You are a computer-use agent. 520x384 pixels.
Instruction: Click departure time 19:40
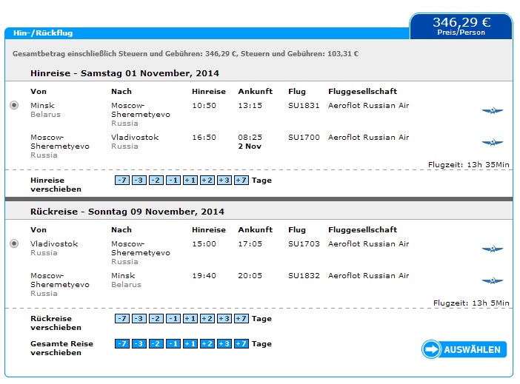coord(204,276)
